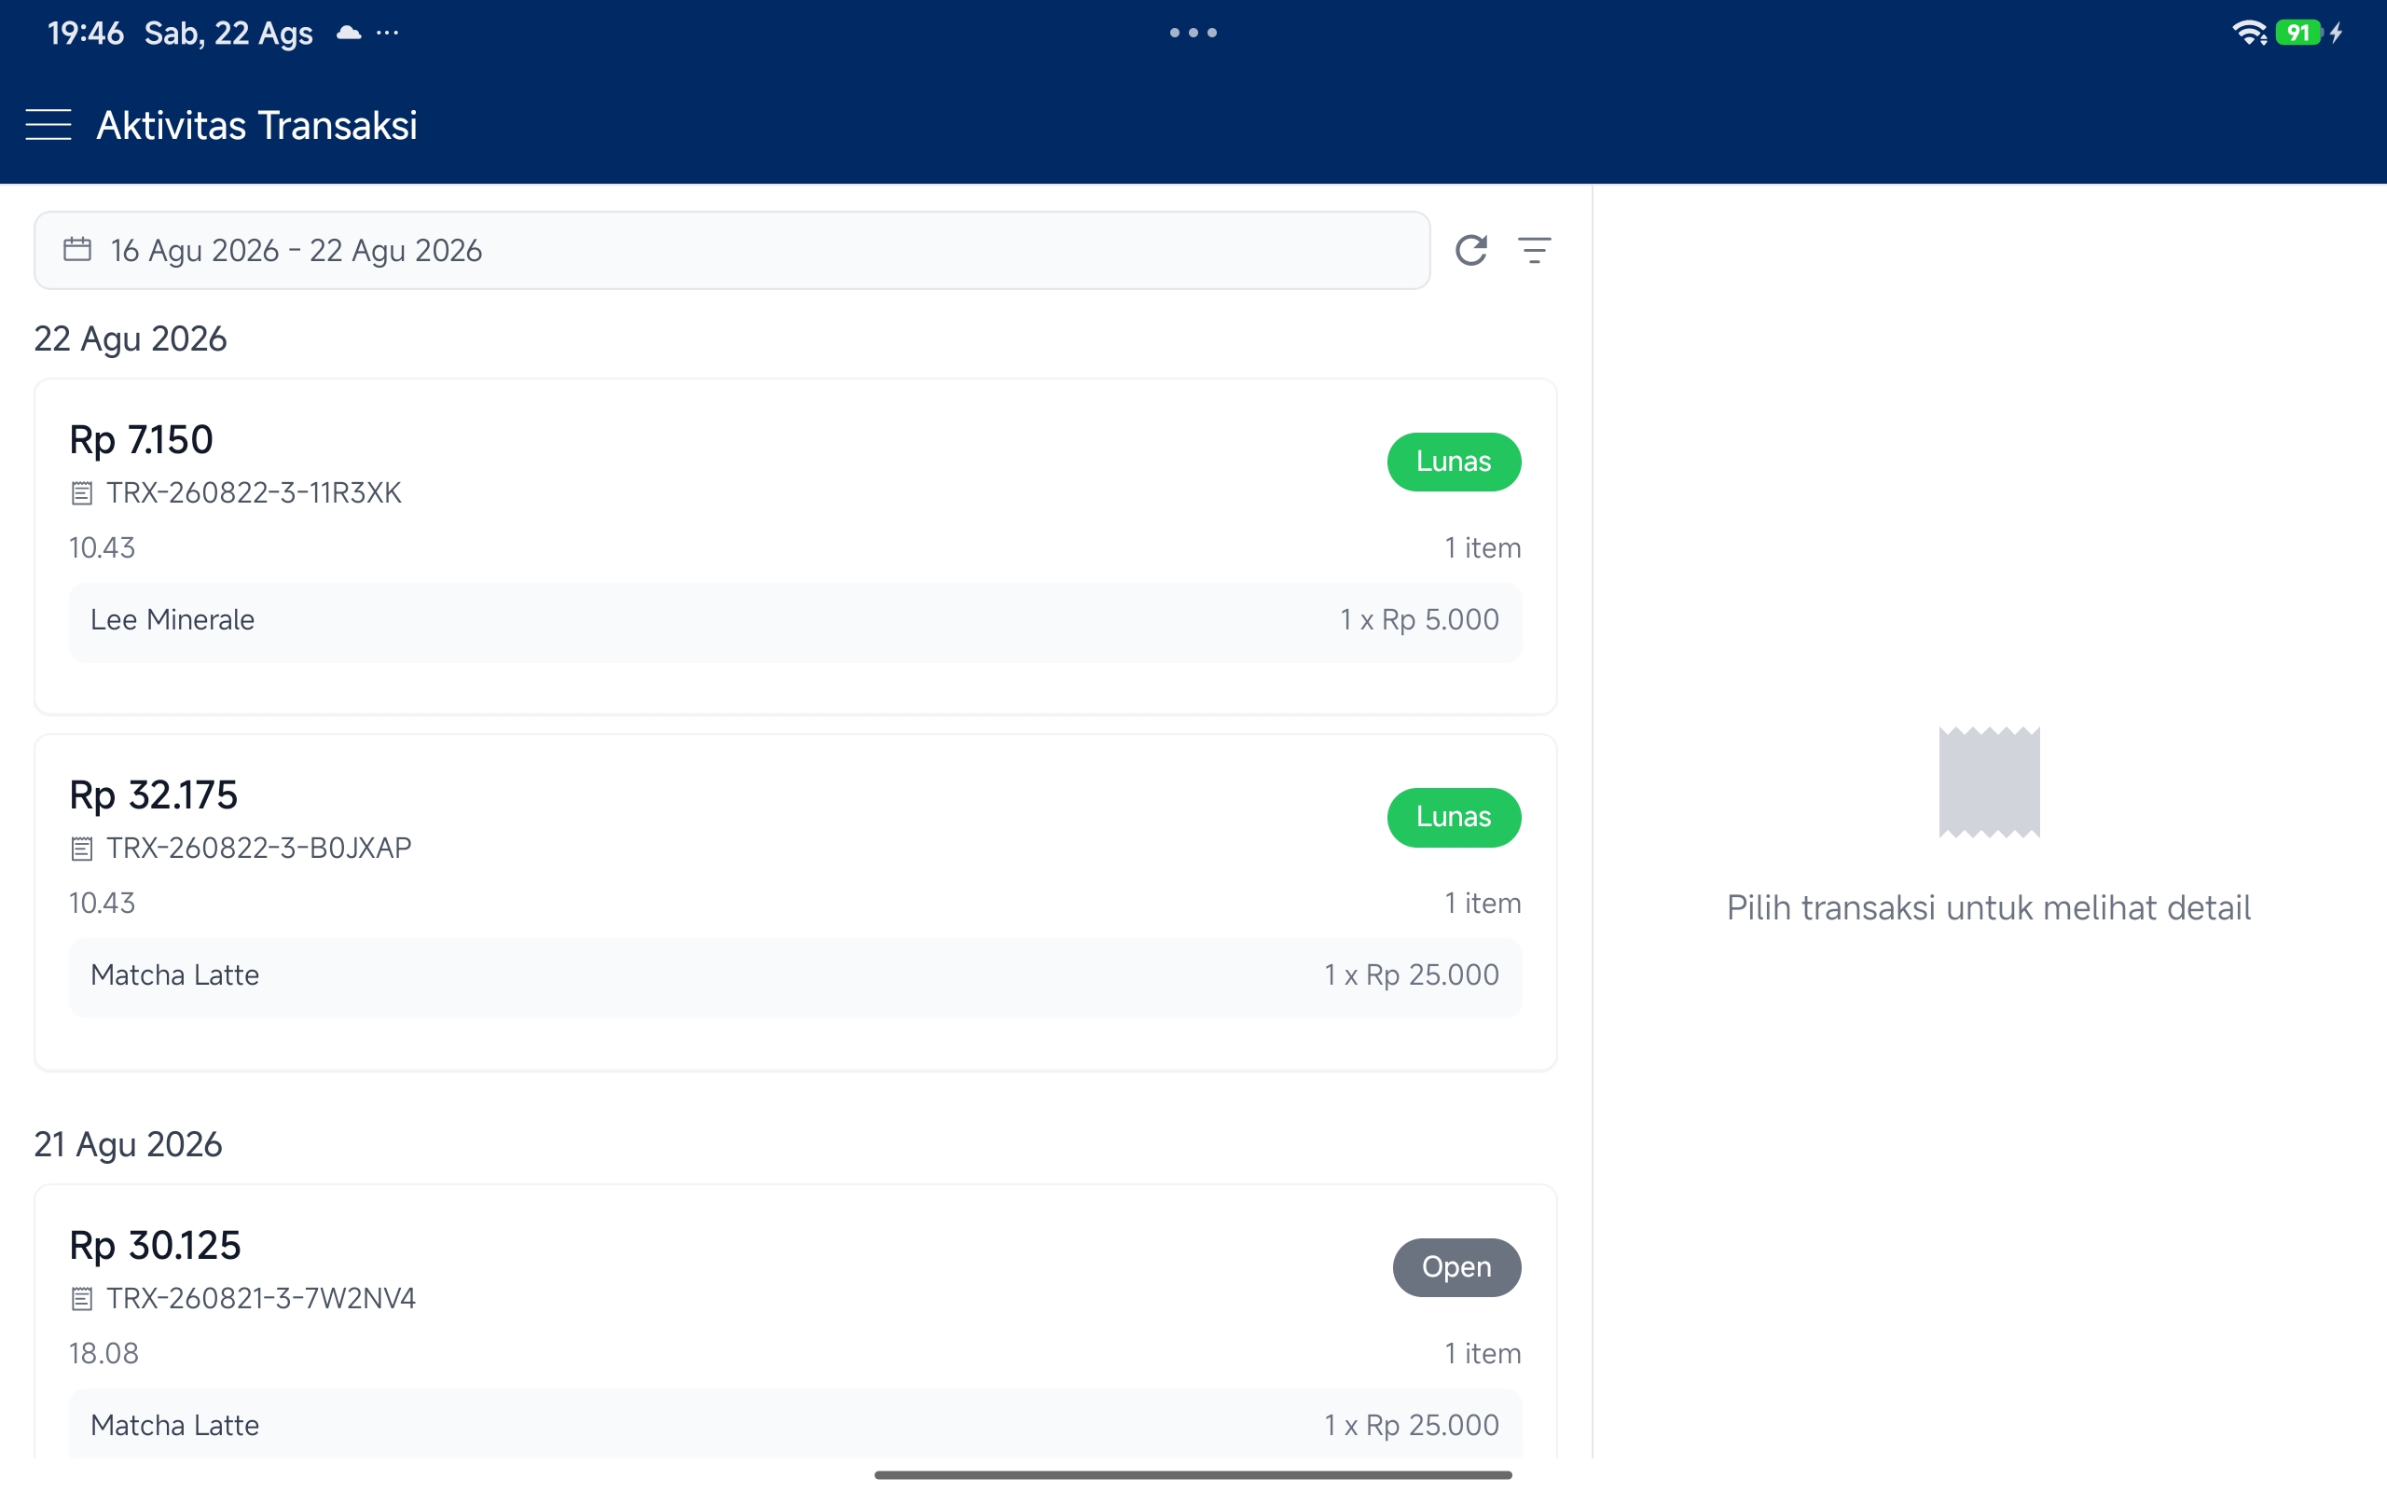Click the 21 Agu 2026 date header

click(x=129, y=1145)
